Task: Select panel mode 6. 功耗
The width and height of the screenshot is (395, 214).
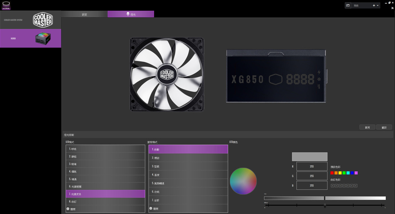Action: pyautogui.click(x=188, y=192)
